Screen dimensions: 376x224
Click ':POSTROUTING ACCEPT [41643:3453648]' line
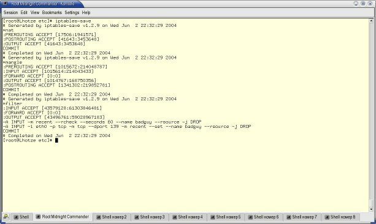[x=51, y=39]
